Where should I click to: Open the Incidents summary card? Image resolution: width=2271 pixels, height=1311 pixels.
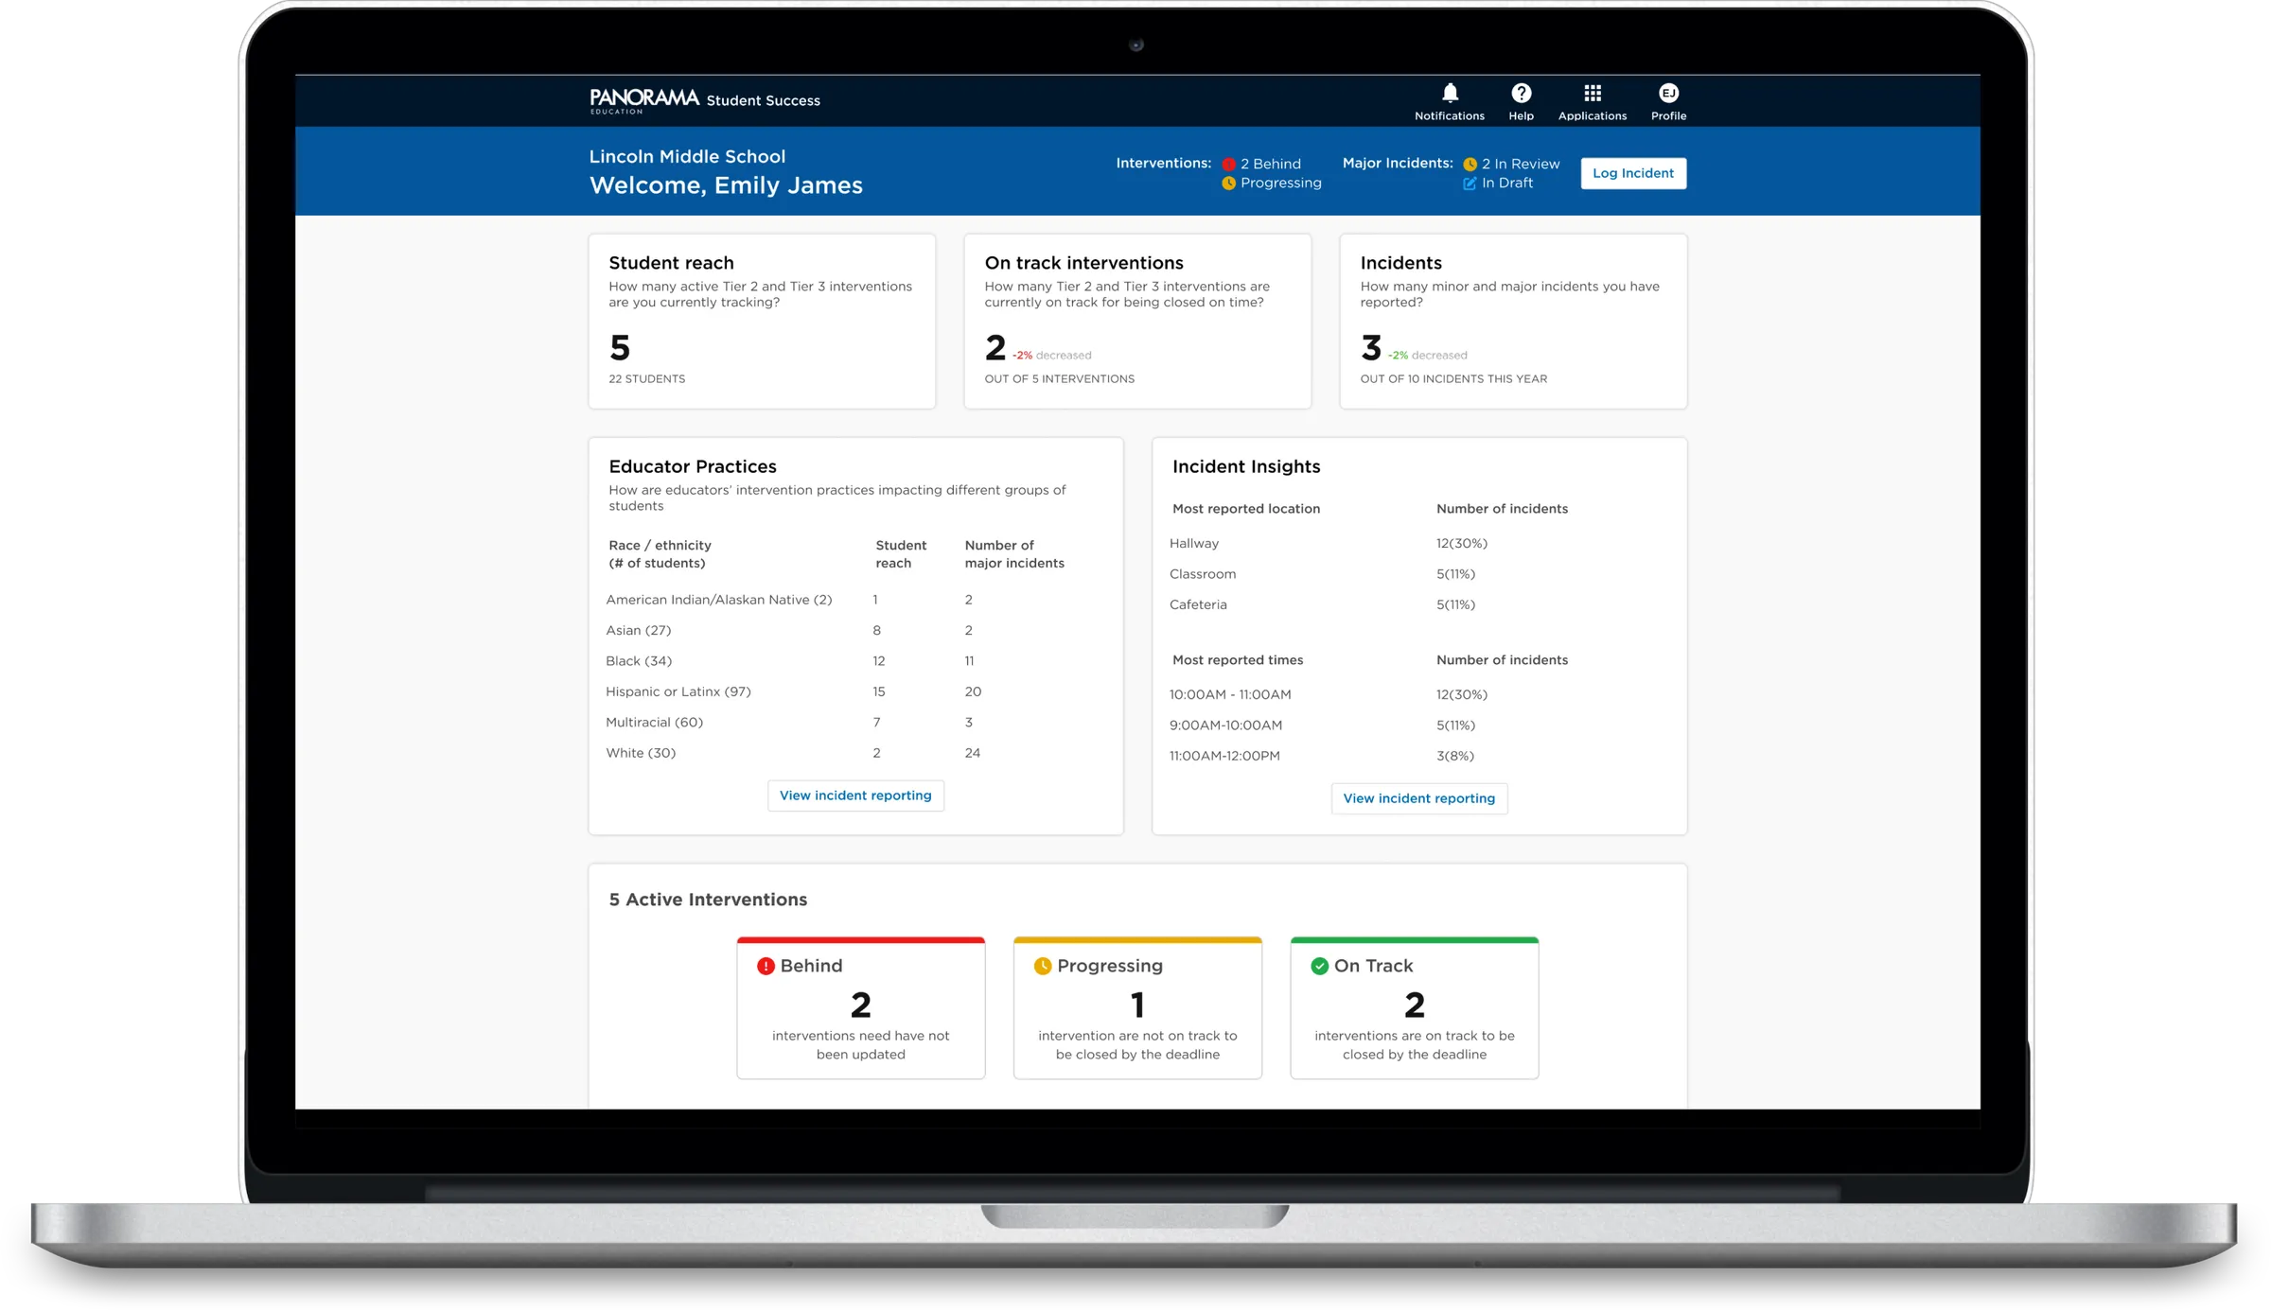[1513, 322]
